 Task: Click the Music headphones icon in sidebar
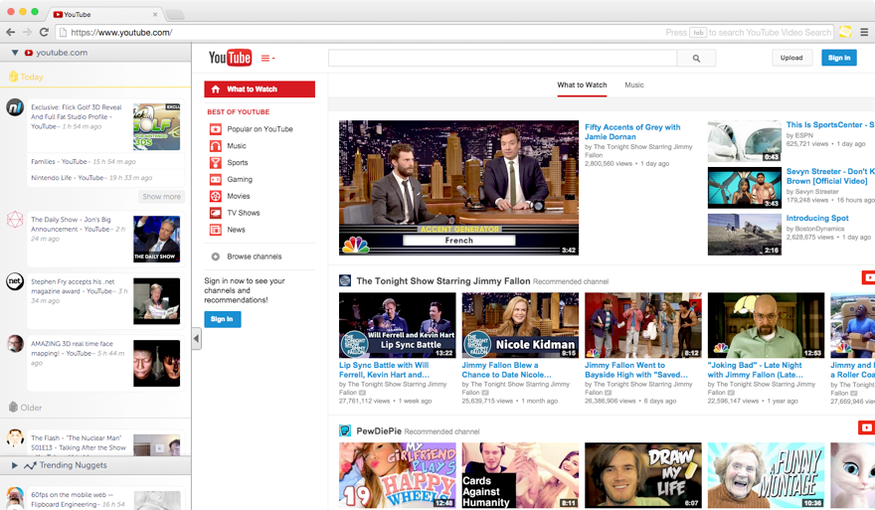tap(216, 146)
